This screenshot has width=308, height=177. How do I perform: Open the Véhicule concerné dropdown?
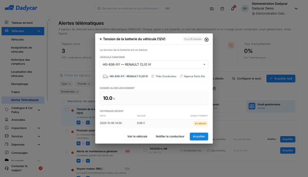(x=154, y=64)
